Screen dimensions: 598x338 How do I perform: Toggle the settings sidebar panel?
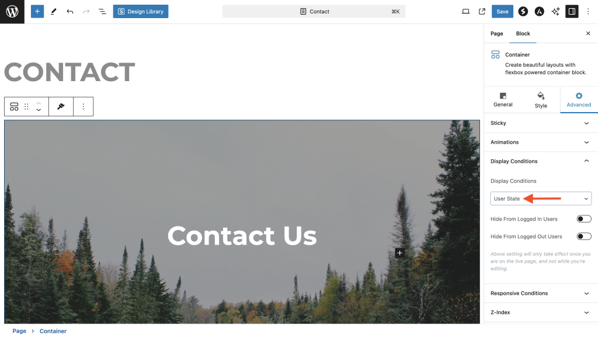[x=572, y=12]
